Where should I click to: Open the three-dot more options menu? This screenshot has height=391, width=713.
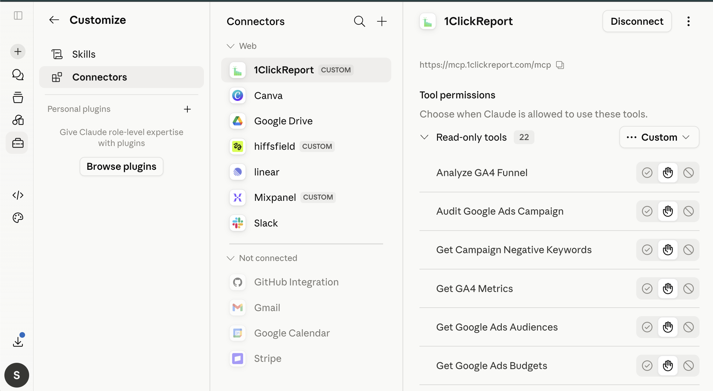coord(688,21)
